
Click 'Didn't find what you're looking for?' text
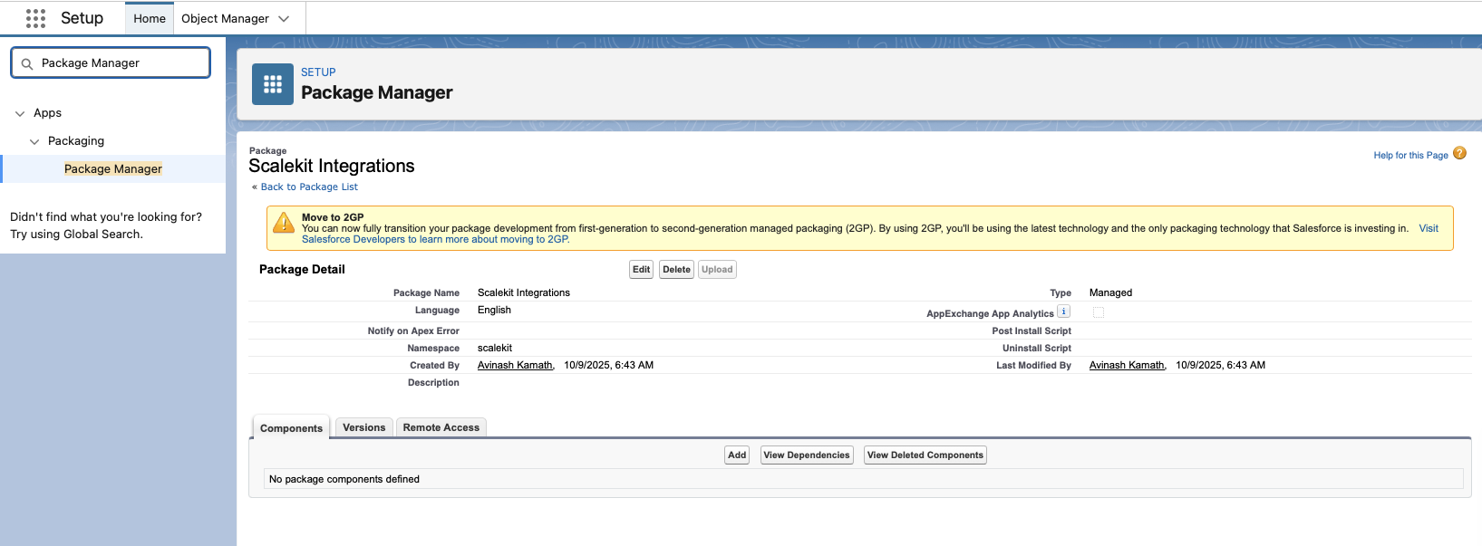pos(106,216)
